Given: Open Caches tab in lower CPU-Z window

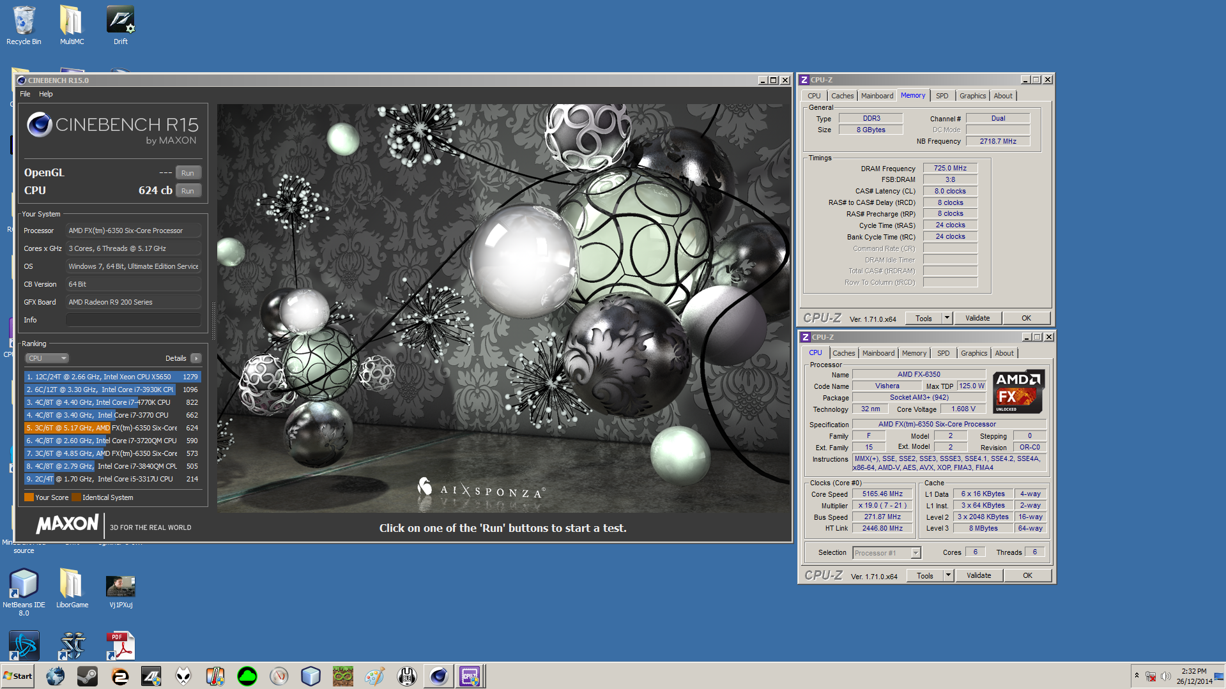Looking at the screenshot, I should pyautogui.click(x=843, y=353).
